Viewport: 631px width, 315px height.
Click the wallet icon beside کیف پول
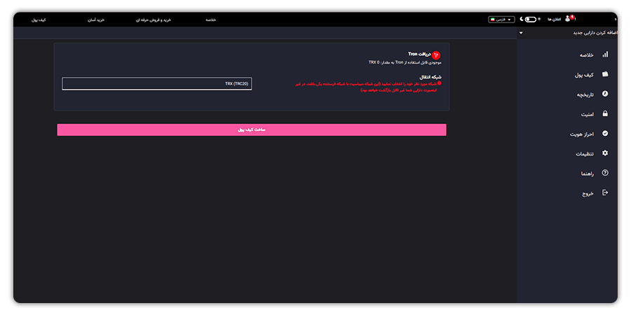(x=605, y=74)
